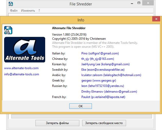Screen dimensions: 162x130
Task: Click the floppy disk gear icon in Info dialog
Action: click(8, 30)
